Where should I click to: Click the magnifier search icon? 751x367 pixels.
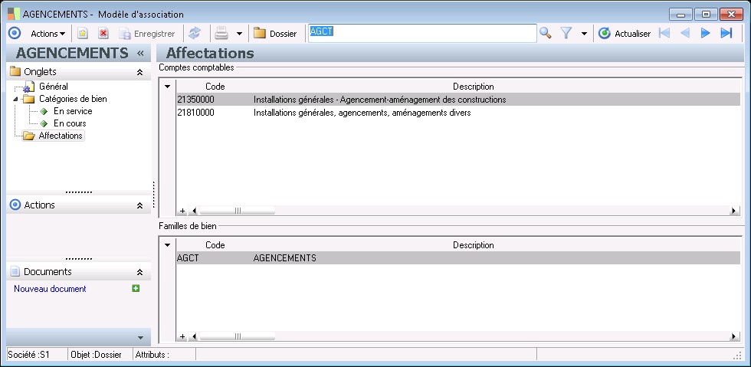(x=546, y=34)
